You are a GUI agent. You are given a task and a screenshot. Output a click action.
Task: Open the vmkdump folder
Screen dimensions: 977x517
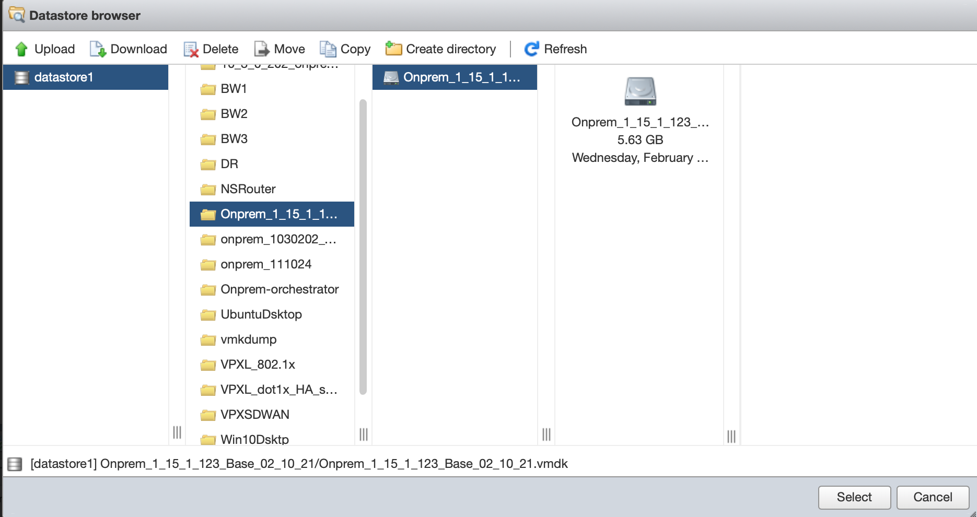(272, 339)
